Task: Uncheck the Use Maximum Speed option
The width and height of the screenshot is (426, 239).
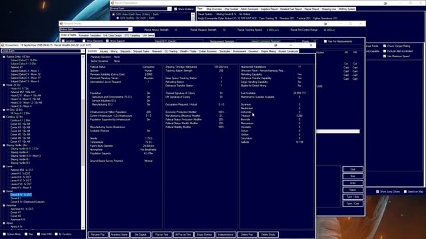Action: point(385,56)
